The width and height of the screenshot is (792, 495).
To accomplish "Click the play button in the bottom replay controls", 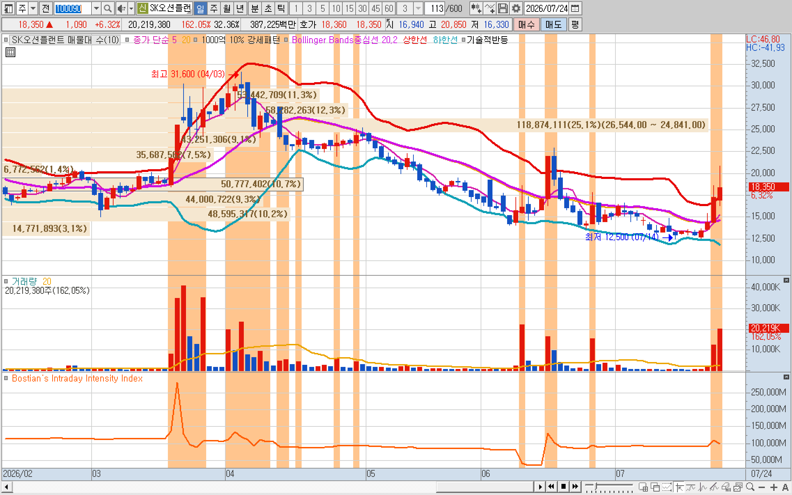I will [540, 486].
